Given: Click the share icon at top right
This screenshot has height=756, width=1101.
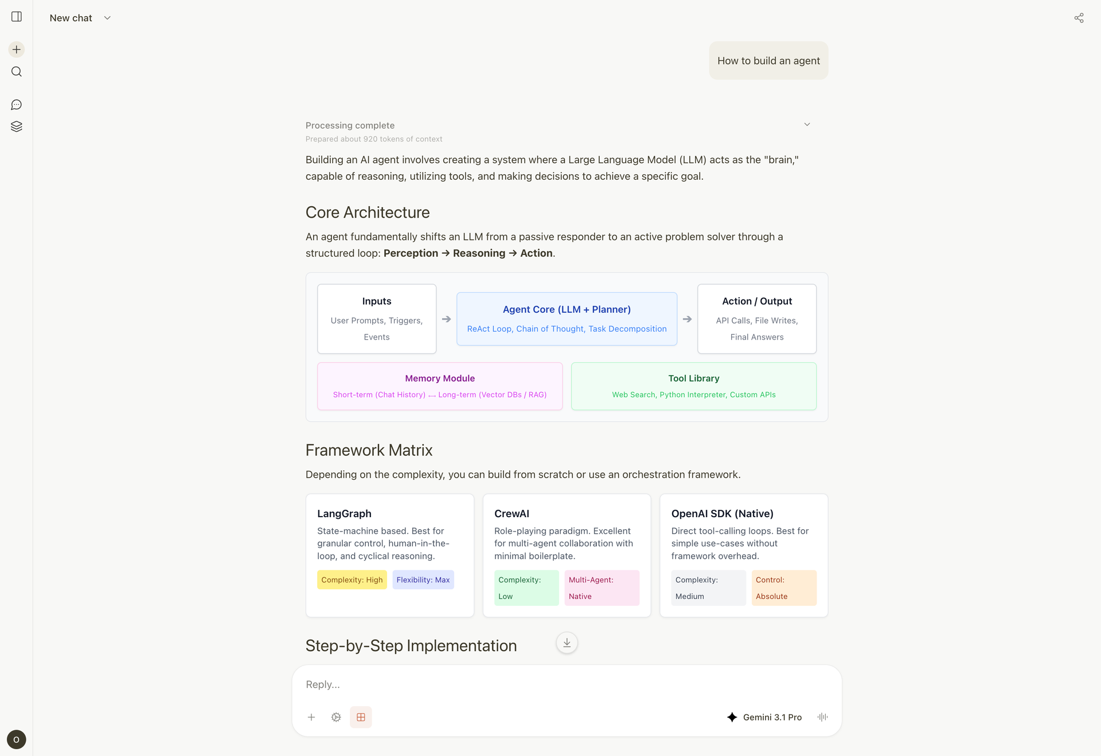Looking at the screenshot, I should click(x=1079, y=18).
